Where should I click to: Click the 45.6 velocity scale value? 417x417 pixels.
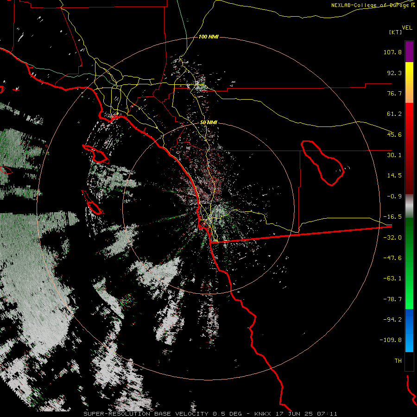tap(394, 134)
